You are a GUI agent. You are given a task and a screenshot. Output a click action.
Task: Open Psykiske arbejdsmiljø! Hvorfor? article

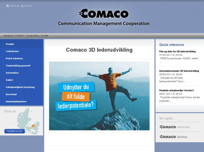[177, 90]
